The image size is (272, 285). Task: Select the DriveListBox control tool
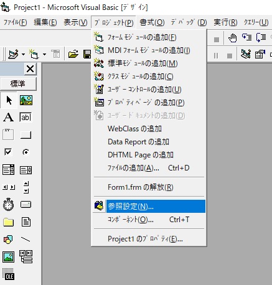[26, 205]
